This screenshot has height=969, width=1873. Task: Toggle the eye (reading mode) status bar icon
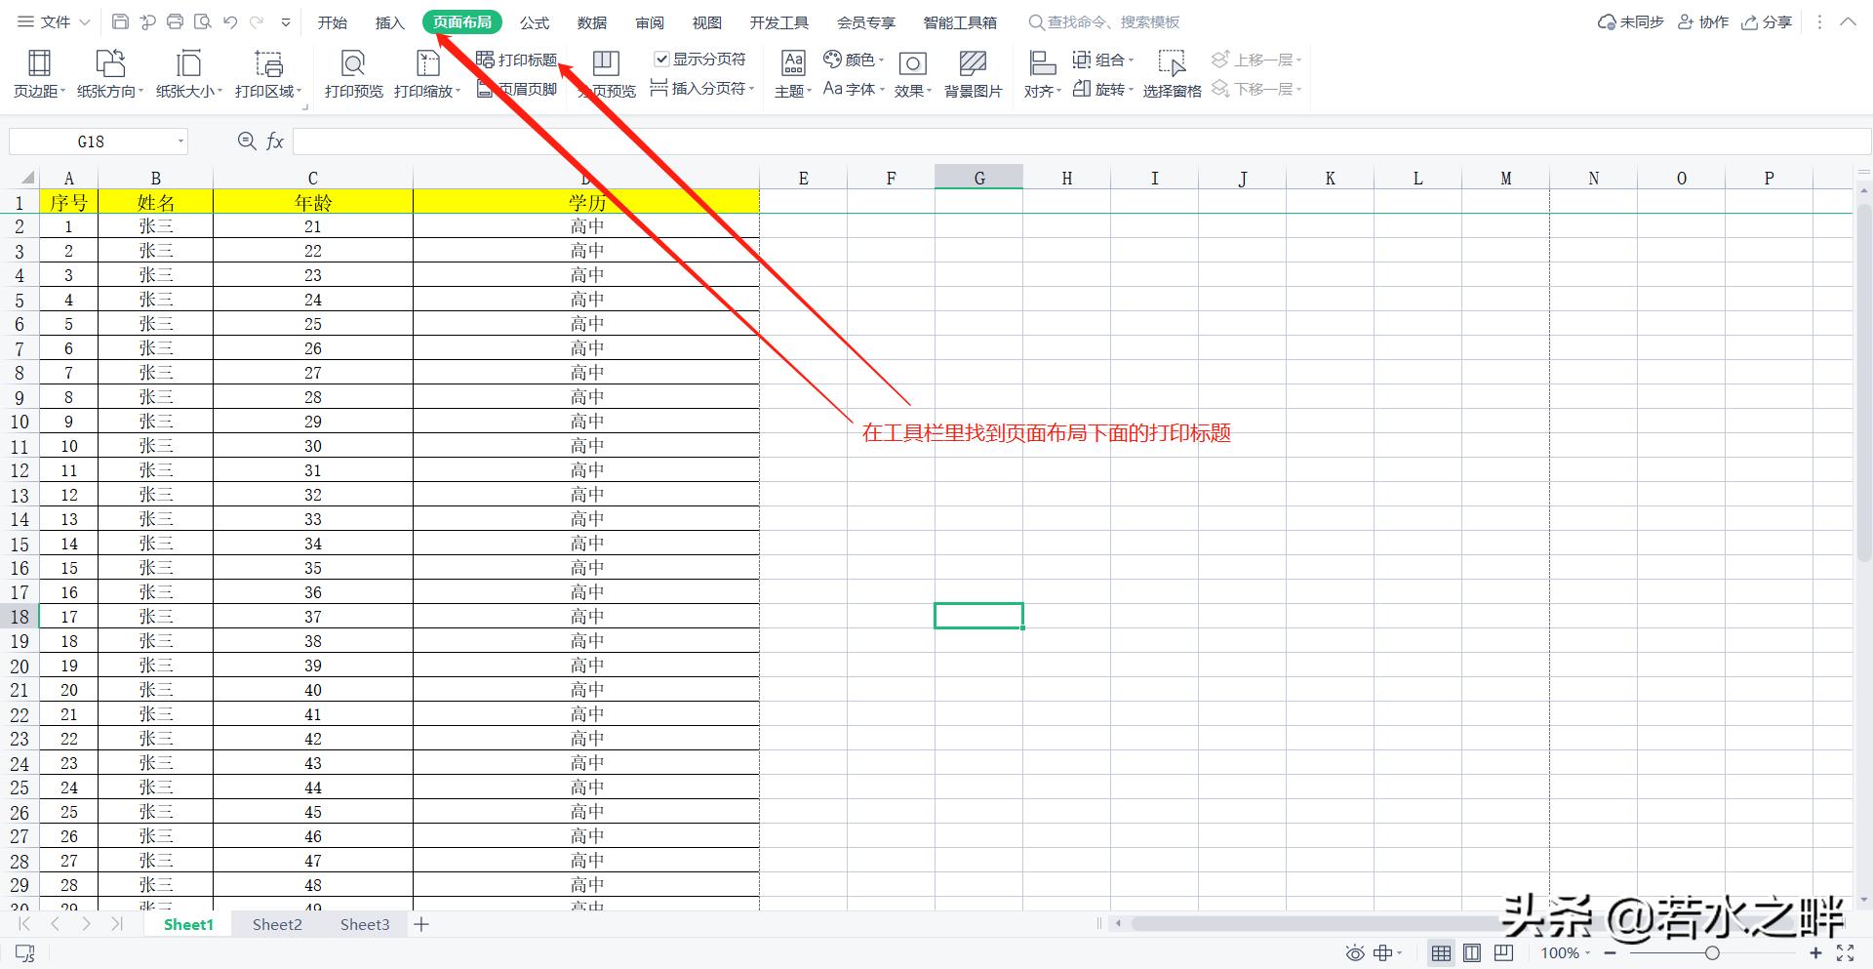tap(1355, 952)
